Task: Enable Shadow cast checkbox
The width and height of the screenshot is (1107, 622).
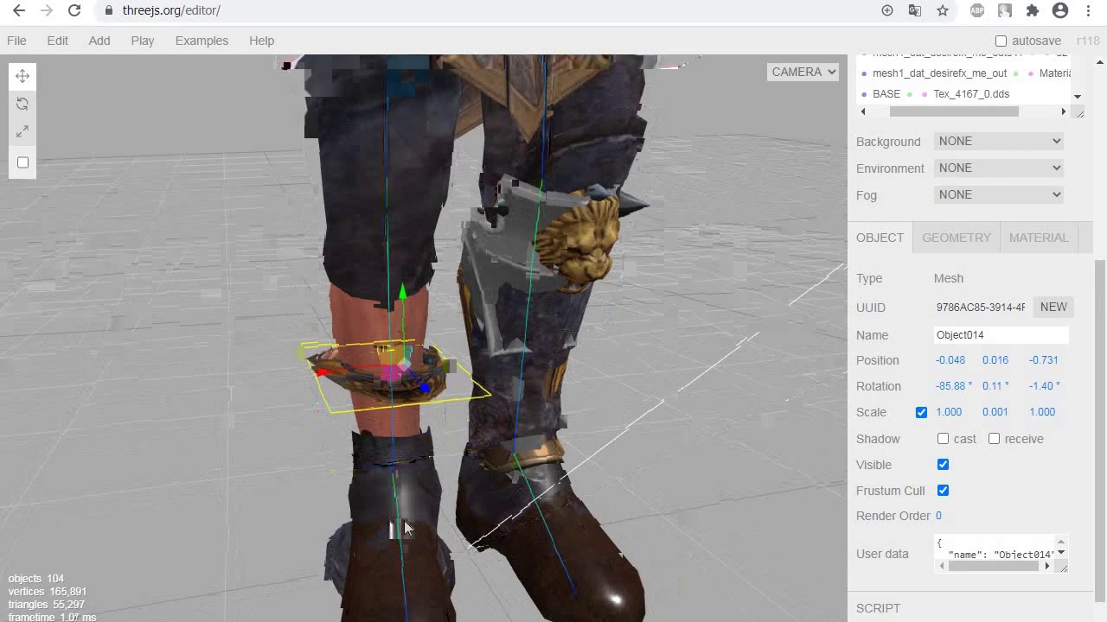Action: tap(944, 439)
